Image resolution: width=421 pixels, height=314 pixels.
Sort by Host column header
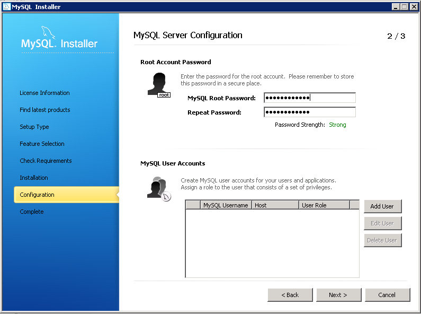[275, 205]
